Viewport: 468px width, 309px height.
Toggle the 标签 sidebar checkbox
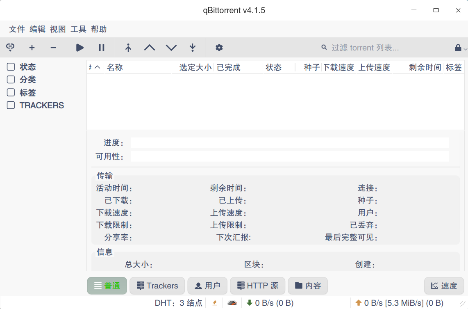click(x=11, y=92)
